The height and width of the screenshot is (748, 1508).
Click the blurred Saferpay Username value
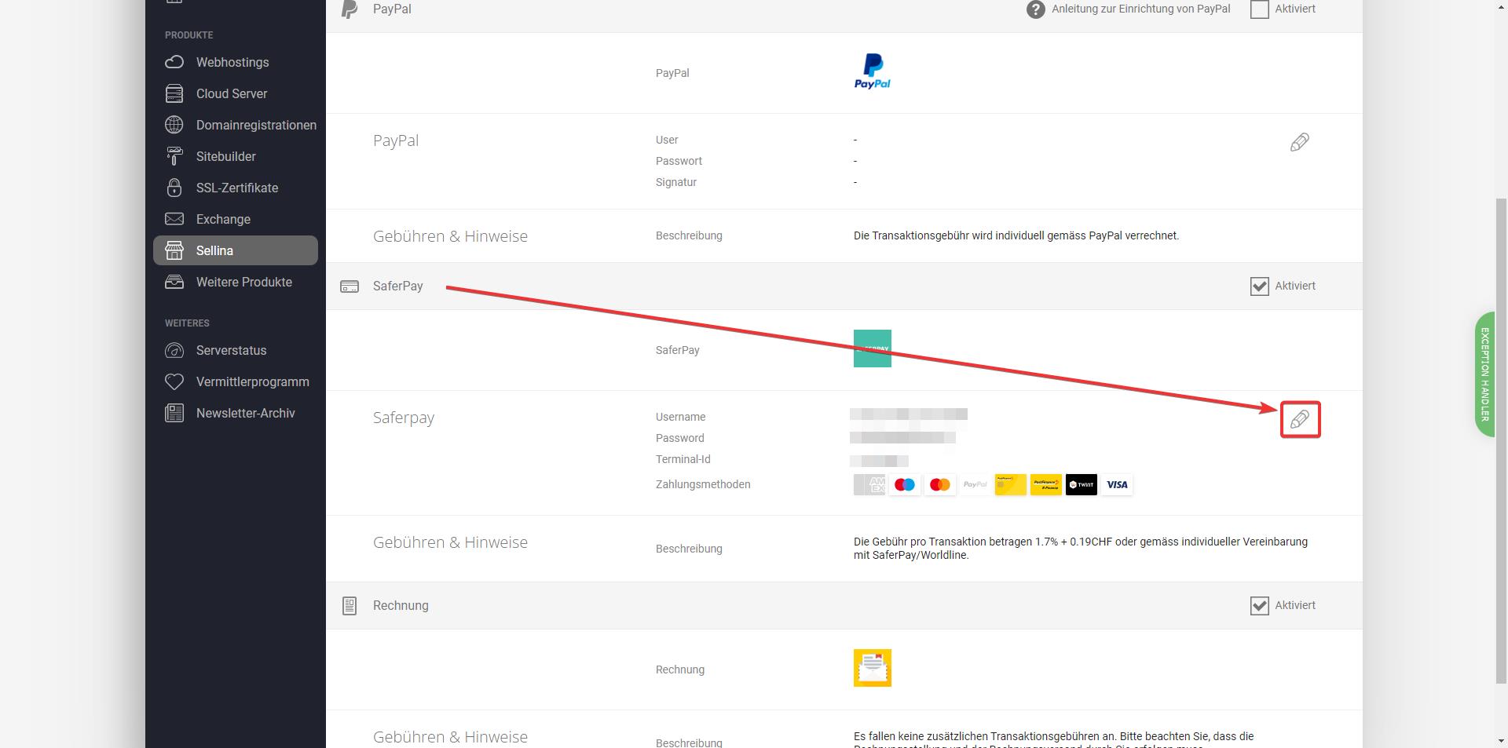(x=909, y=414)
